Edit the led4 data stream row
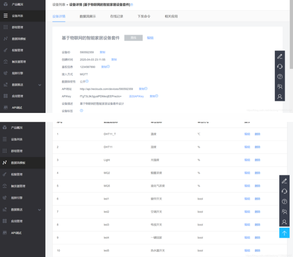 coord(247,238)
